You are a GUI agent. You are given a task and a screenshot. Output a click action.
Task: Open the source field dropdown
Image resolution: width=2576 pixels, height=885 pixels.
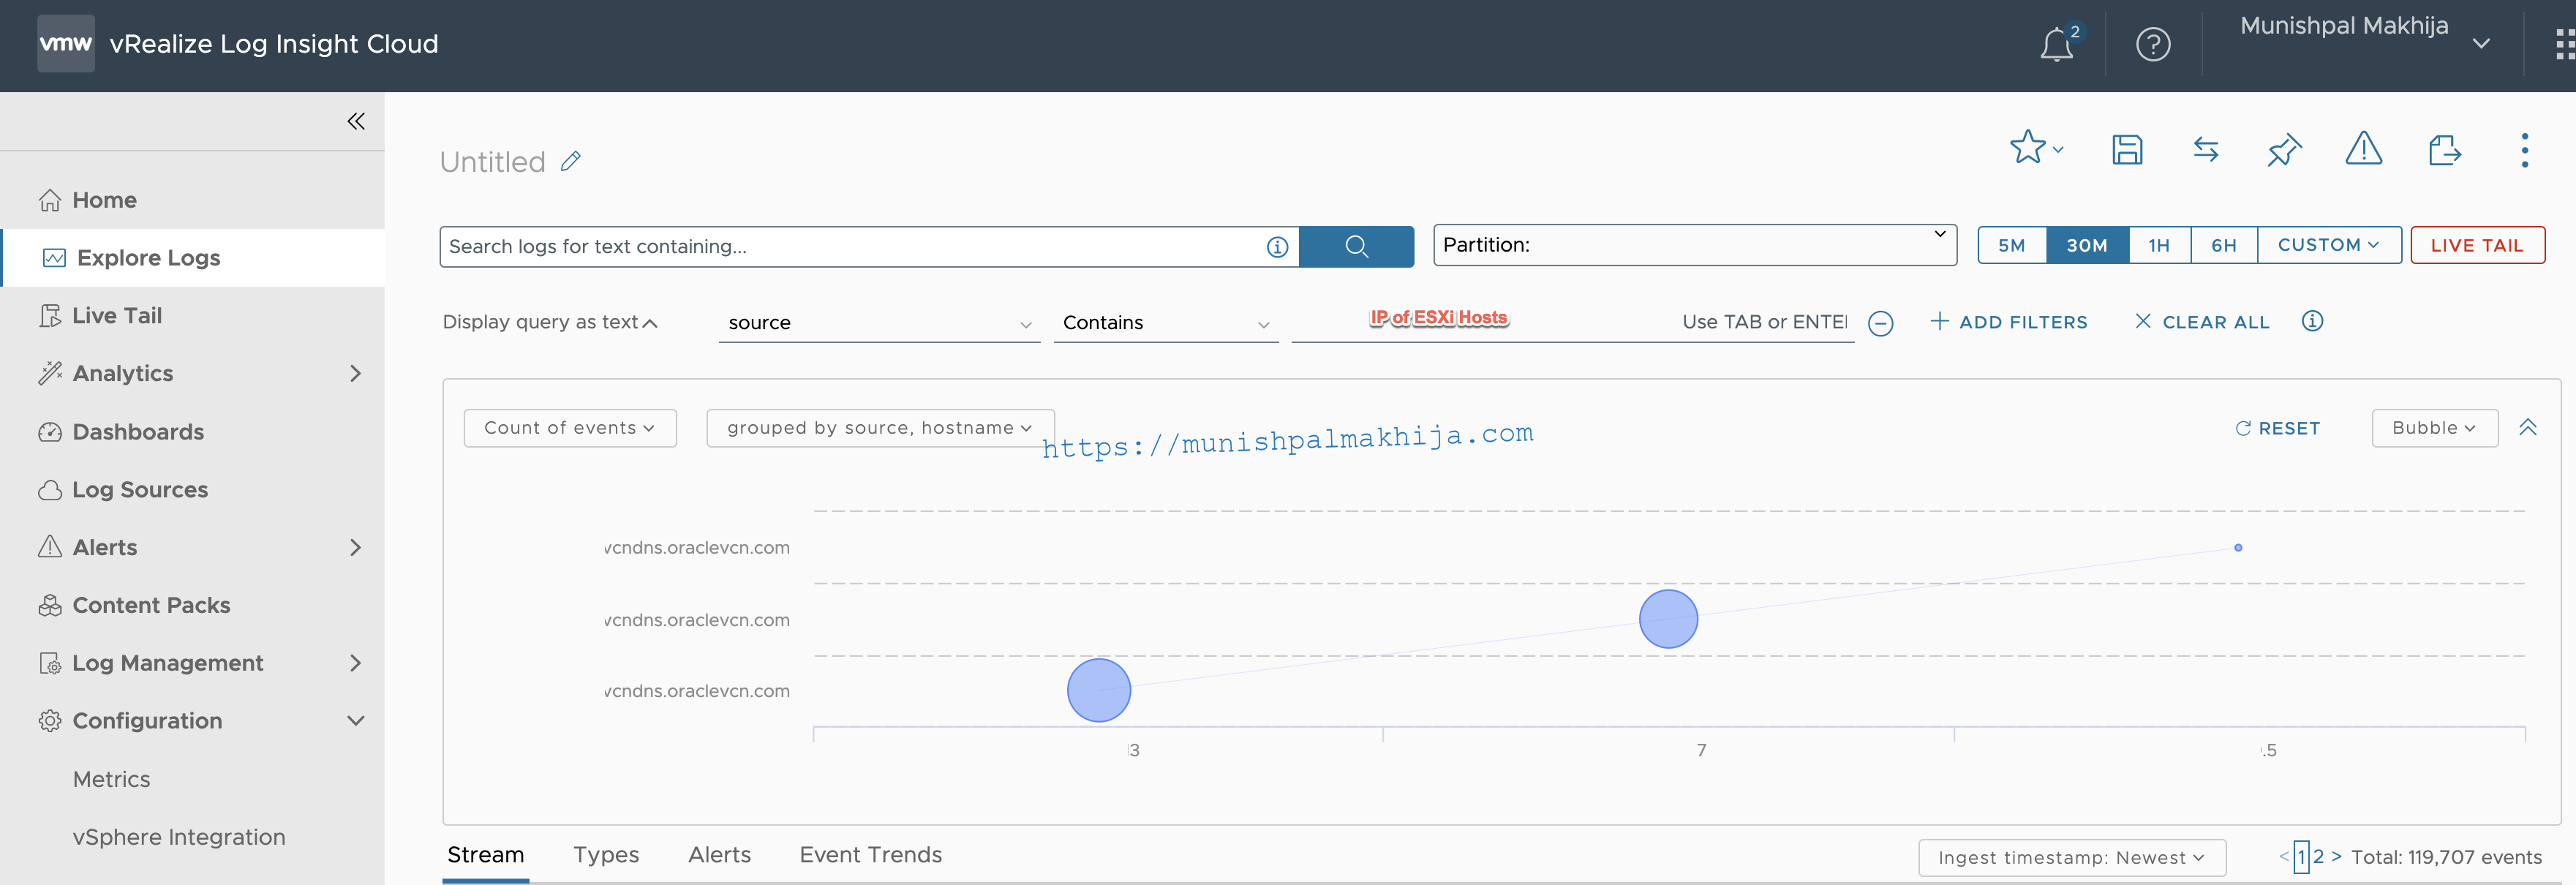coord(879,323)
